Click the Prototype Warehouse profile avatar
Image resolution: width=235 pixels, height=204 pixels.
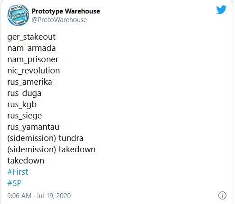[18, 15]
